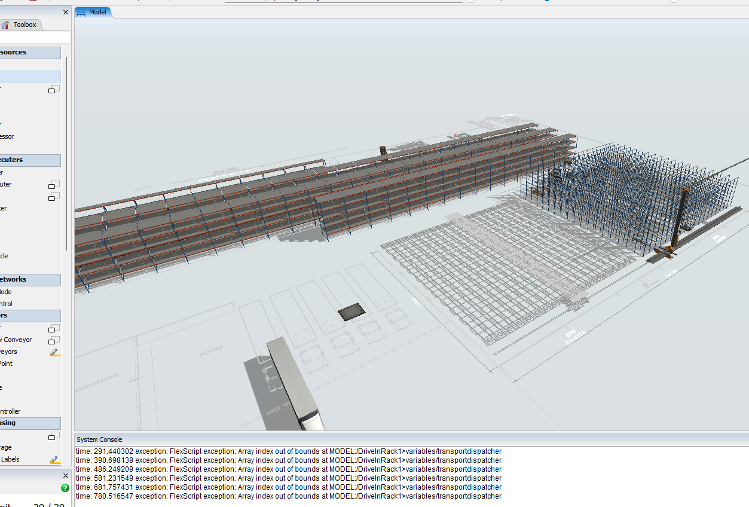Click the console exception line at time 291.440302
This screenshot has width=749, height=507.
[x=288, y=451]
